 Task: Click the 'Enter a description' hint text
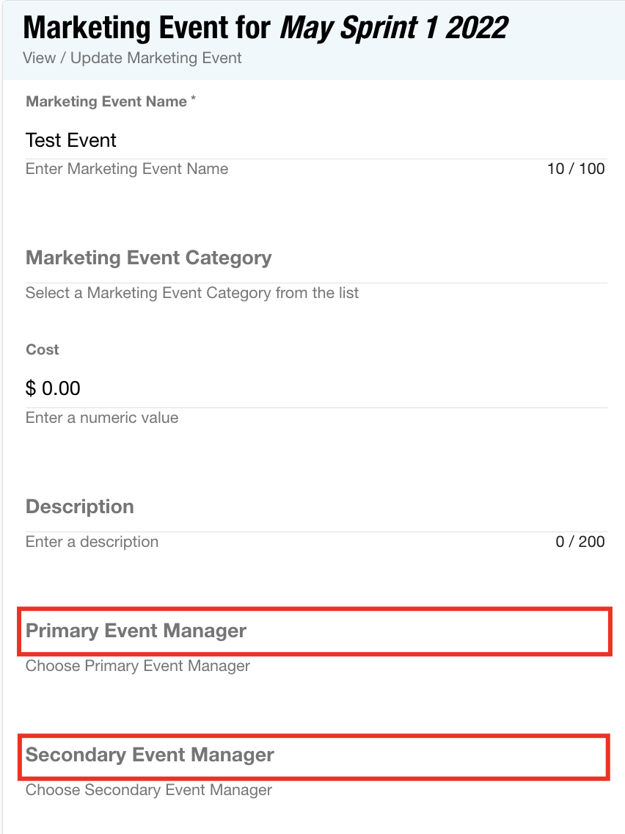coord(92,542)
